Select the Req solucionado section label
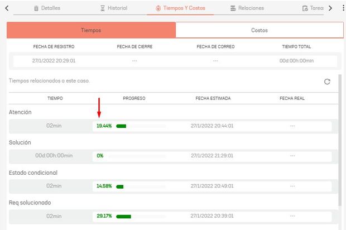346x230 pixels. pos(30,203)
